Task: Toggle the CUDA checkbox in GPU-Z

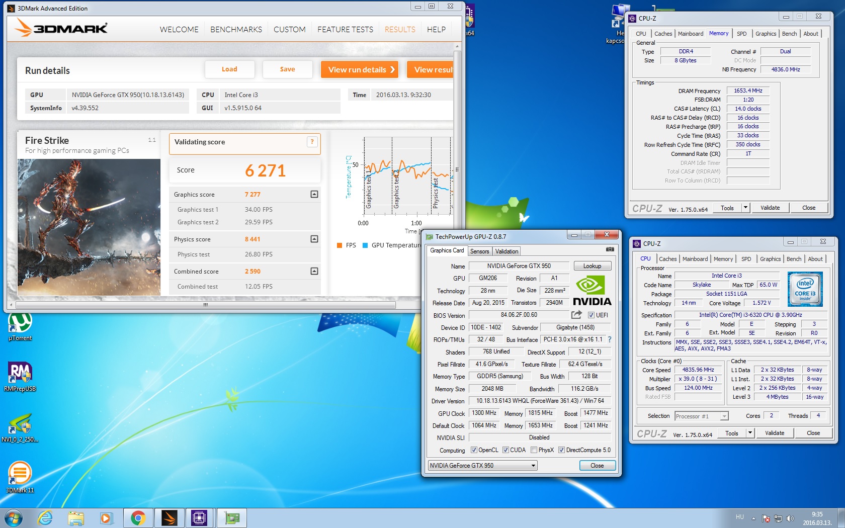Action: click(505, 450)
